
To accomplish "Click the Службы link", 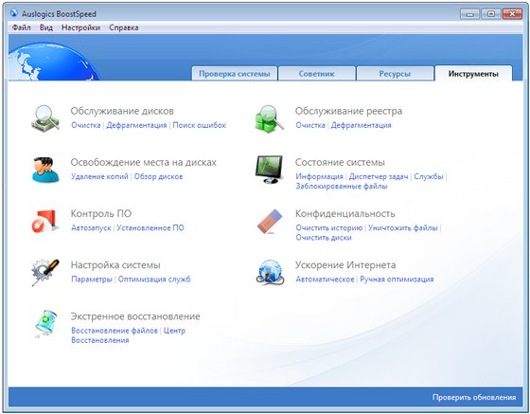I will coord(429,176).
